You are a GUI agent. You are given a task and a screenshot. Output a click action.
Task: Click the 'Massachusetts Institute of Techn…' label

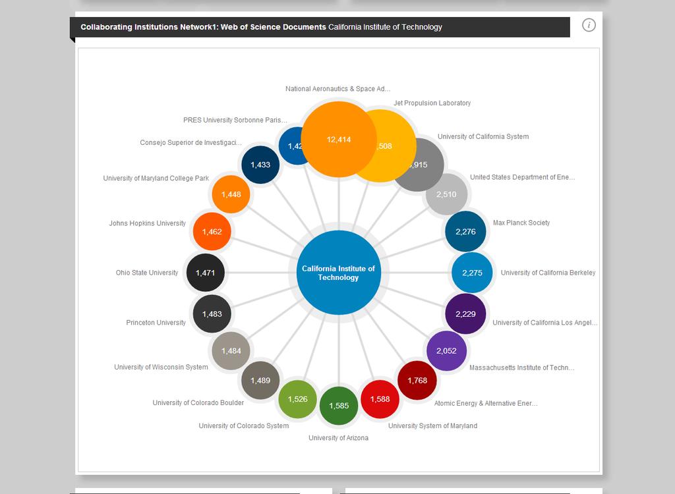[x=522, y=368]
